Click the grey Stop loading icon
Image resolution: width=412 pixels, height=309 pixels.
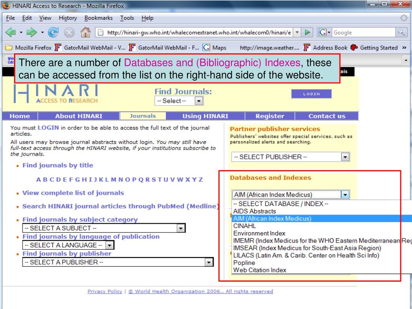pyautogui.click(x=69, y=33)
